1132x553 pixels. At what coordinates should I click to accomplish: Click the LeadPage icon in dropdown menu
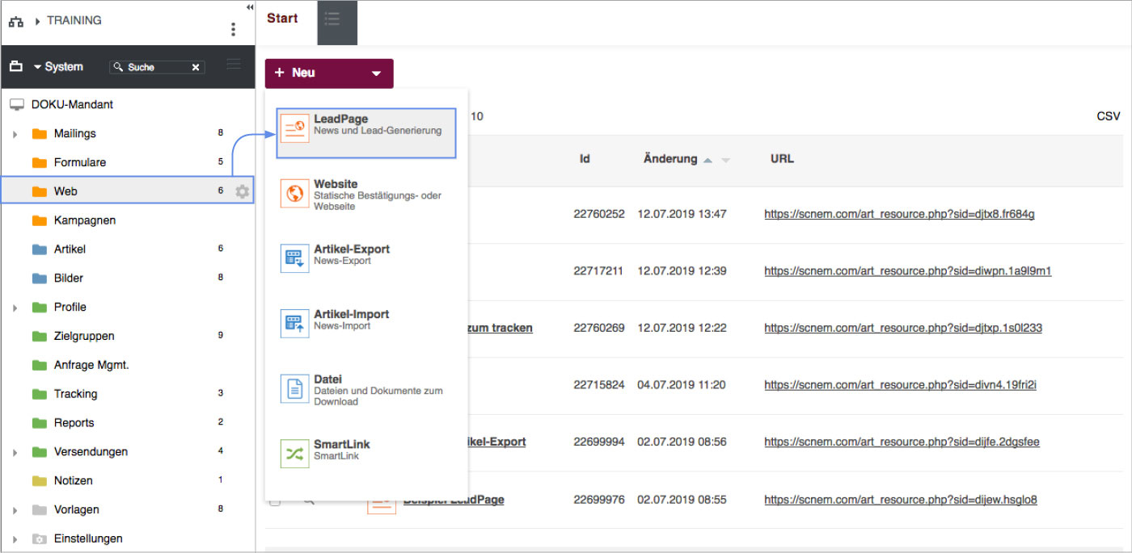[294, 128]
